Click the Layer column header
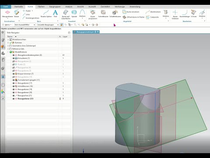Screen dimensions: 210x158 65,36
